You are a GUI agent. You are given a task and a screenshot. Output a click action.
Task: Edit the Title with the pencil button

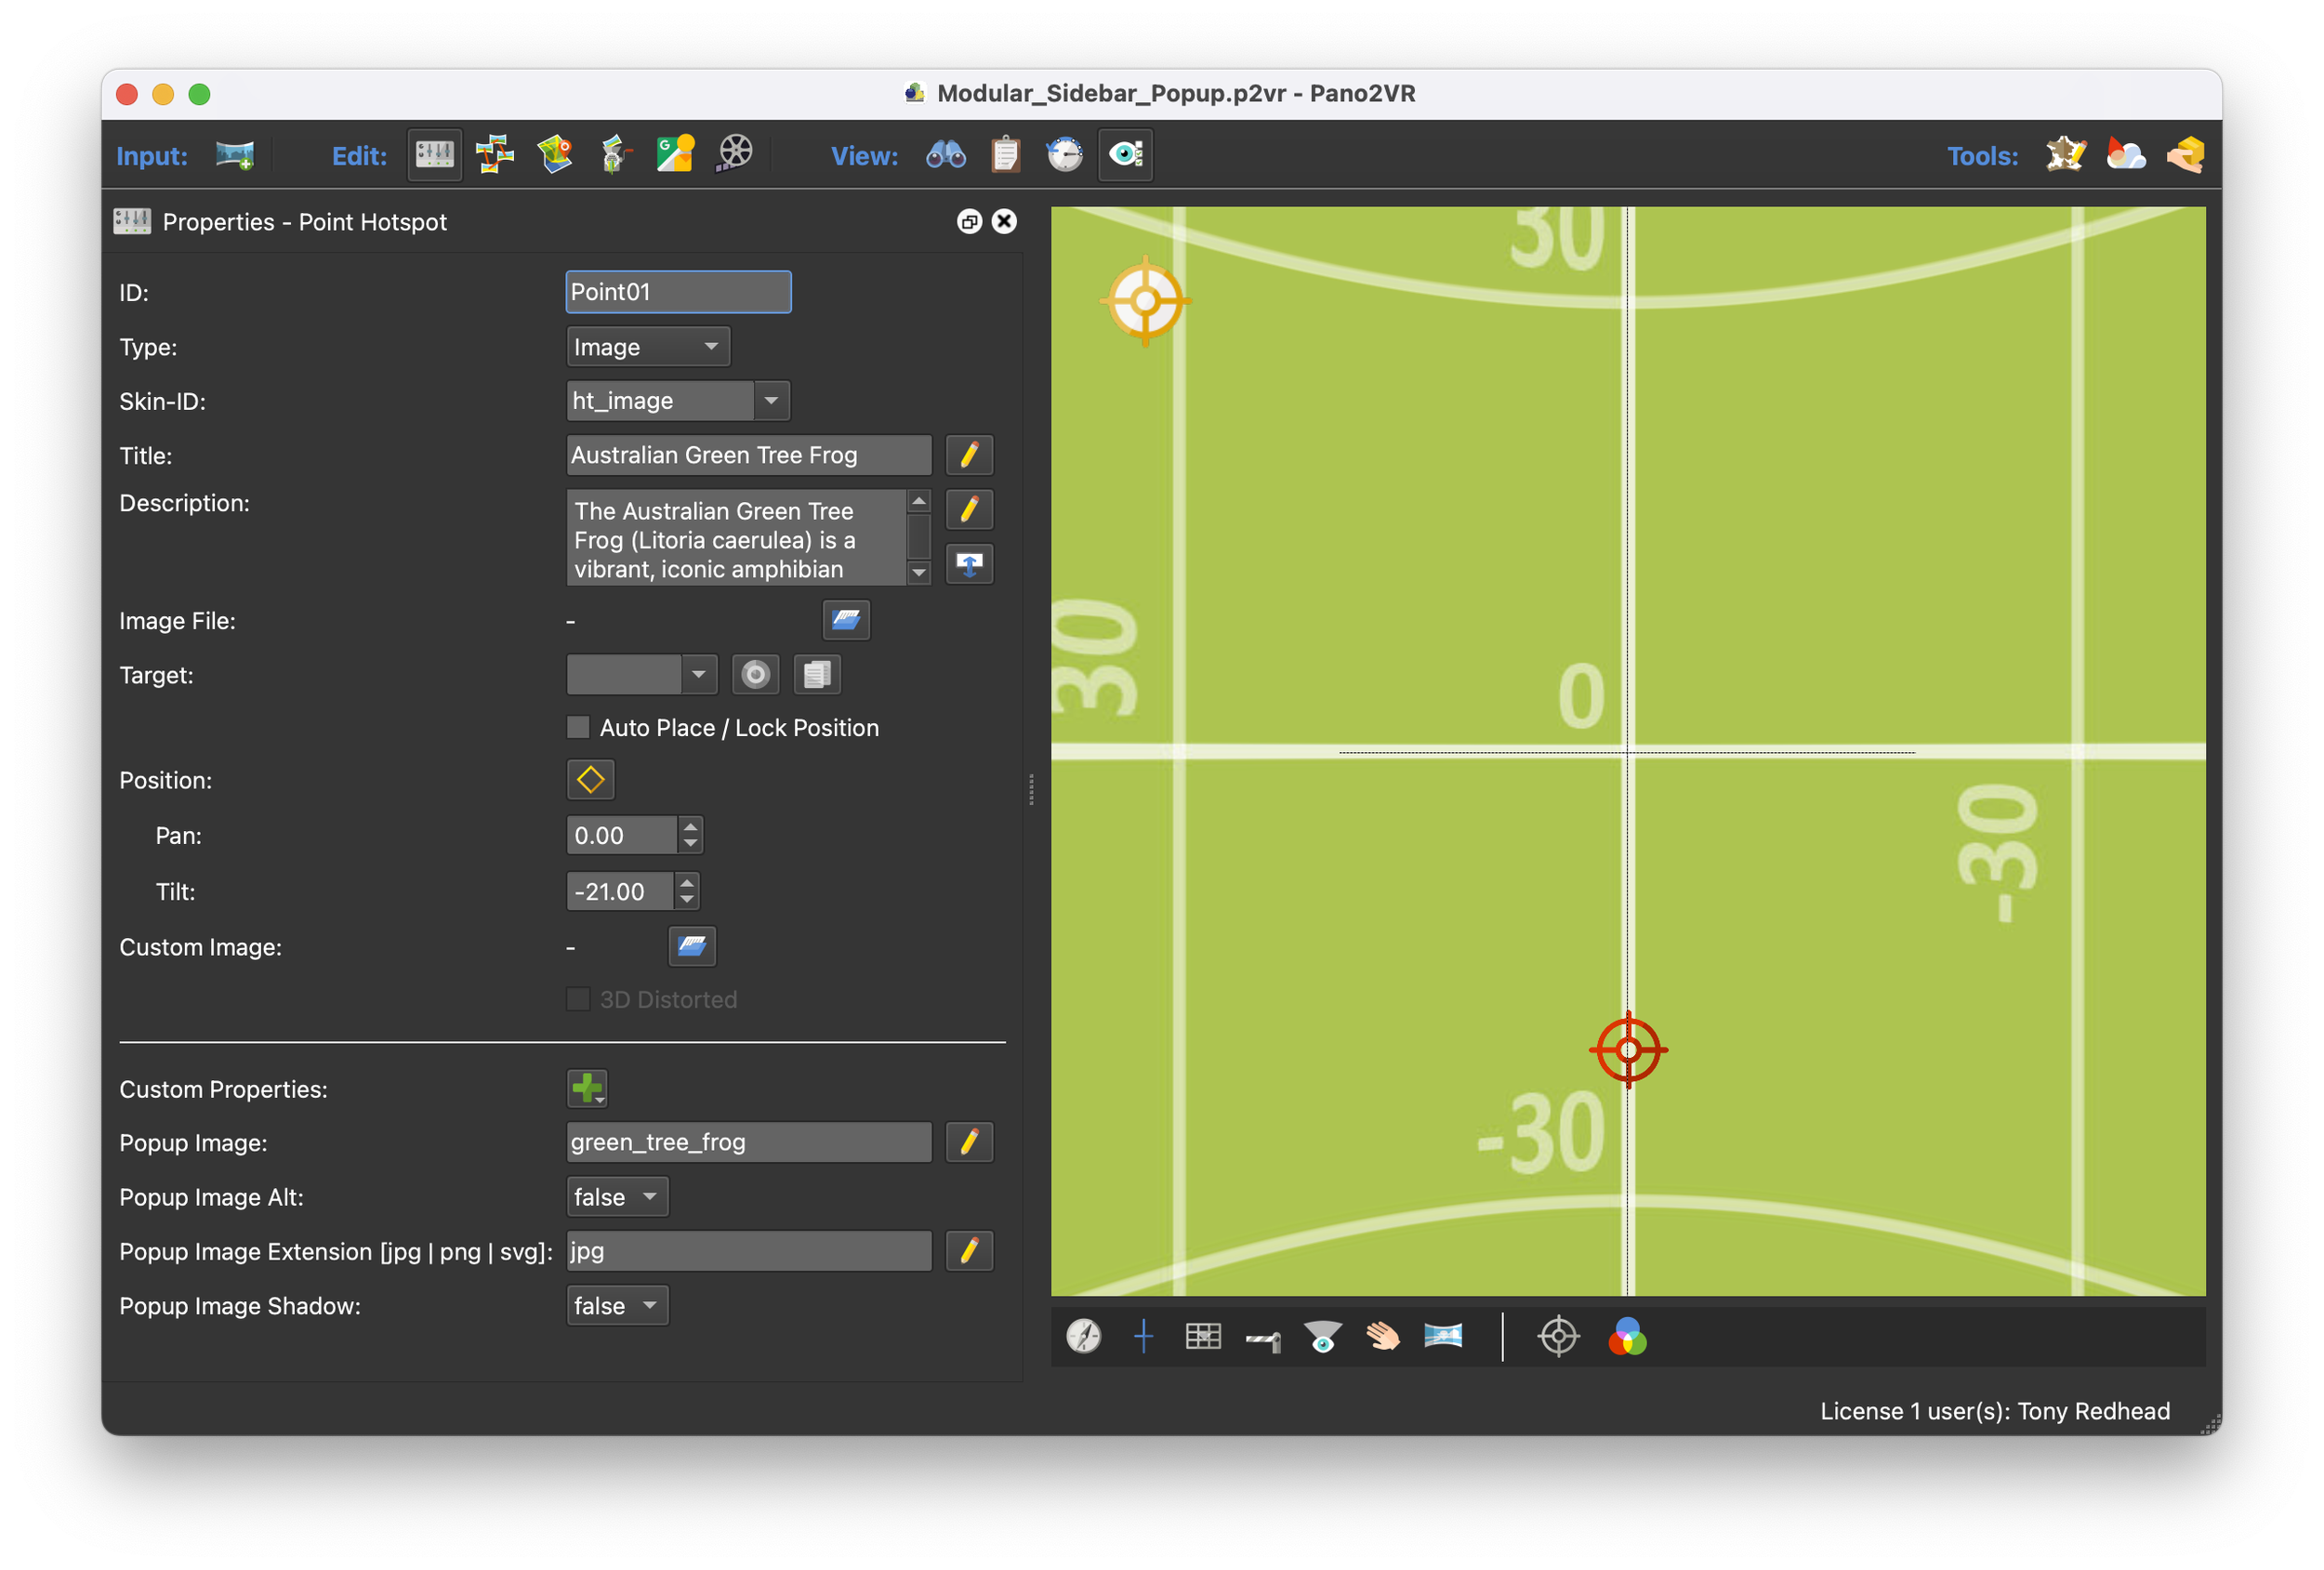[x=969, y=455]
